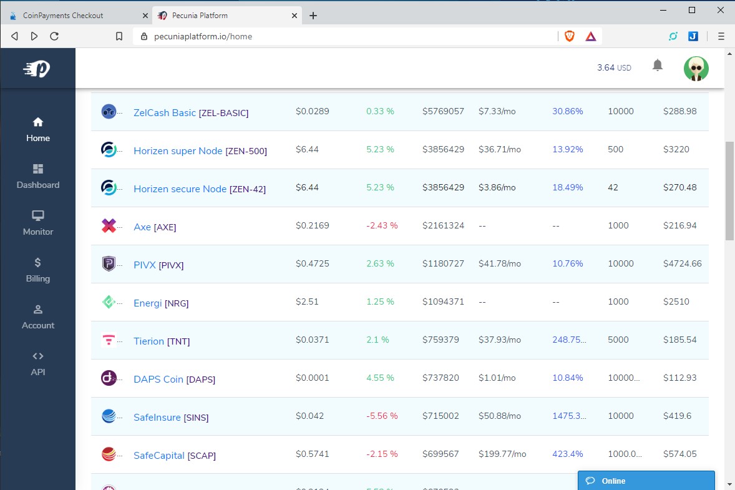The width and height of the screenshot is (735, 490).
Task: Bookmark this page with the bookmark icon
Action: click(x=119, y=36)
